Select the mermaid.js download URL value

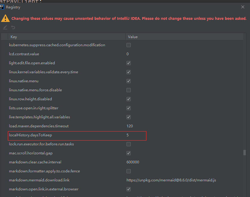(171, 180)
